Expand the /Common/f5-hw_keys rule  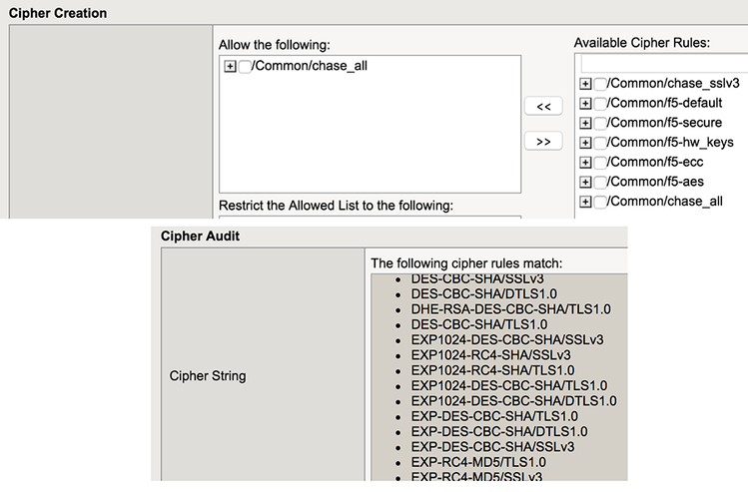tap(586, 142)
